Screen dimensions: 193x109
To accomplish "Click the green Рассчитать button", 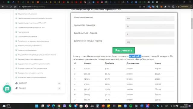I will click(124, 50).
